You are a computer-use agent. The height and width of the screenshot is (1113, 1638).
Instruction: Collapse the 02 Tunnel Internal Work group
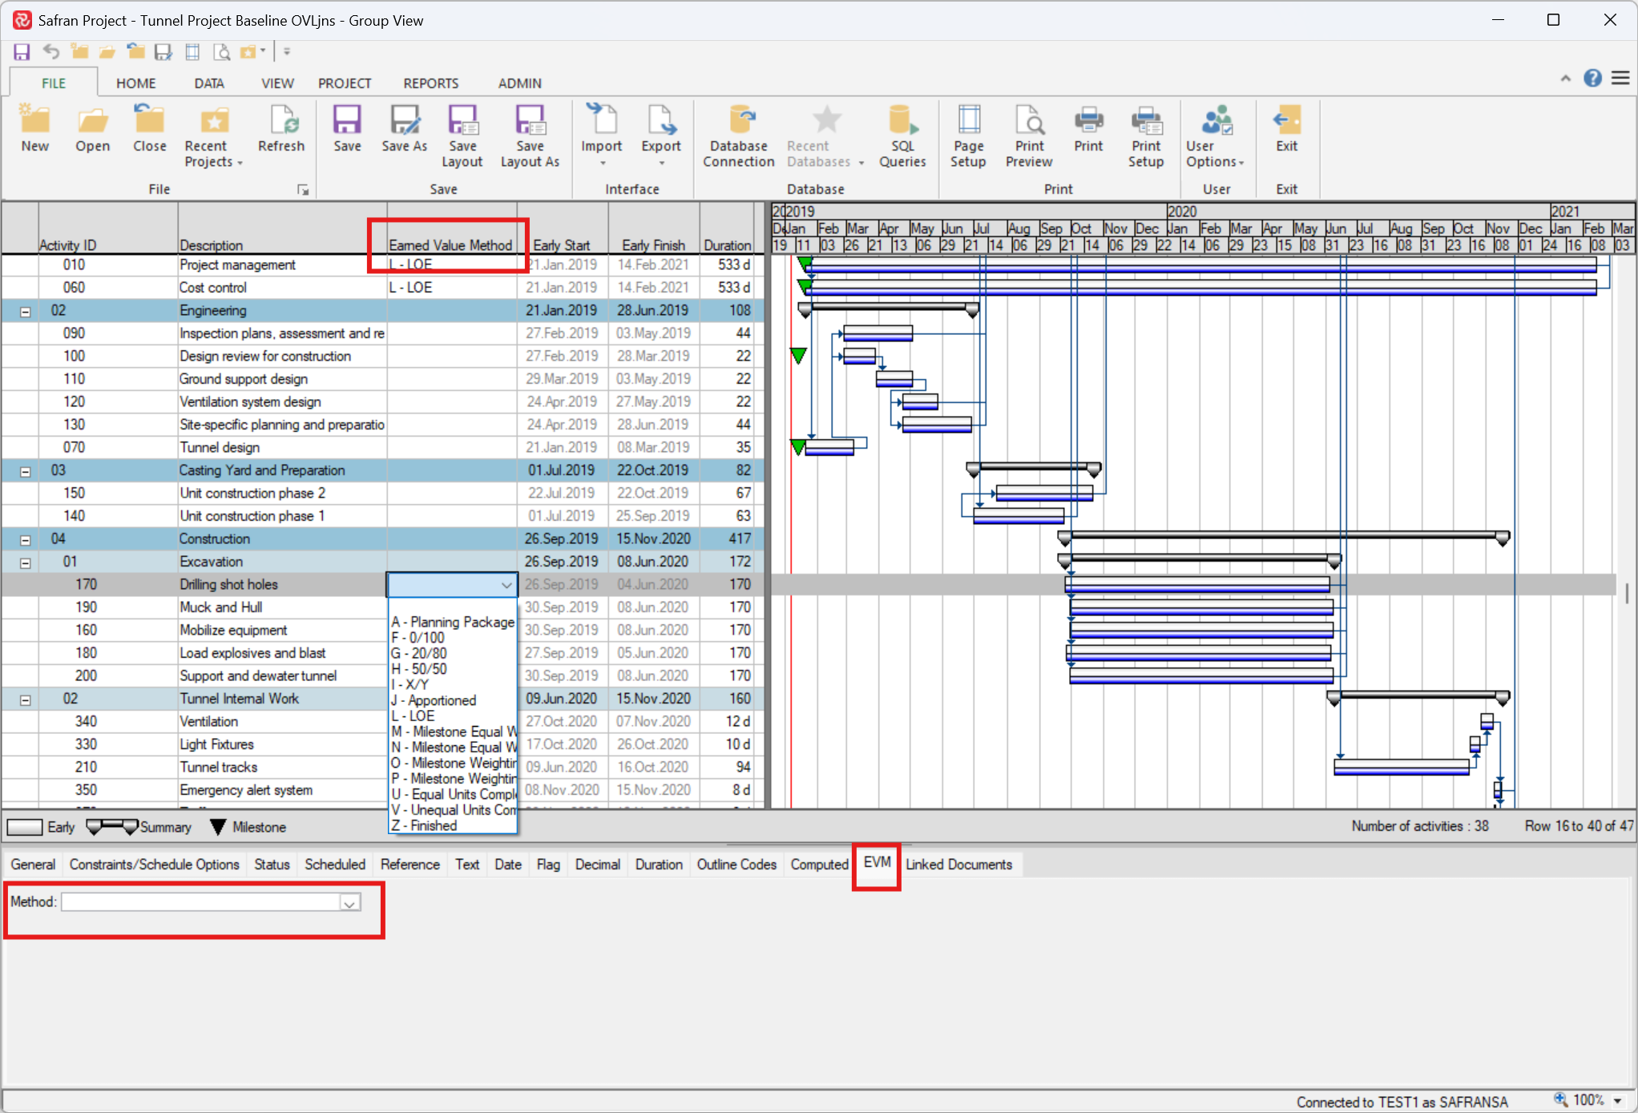(x=25, y=700)
